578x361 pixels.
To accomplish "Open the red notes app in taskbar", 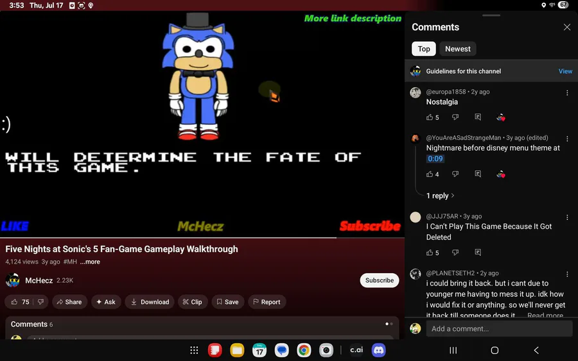I will coord(215,350).
